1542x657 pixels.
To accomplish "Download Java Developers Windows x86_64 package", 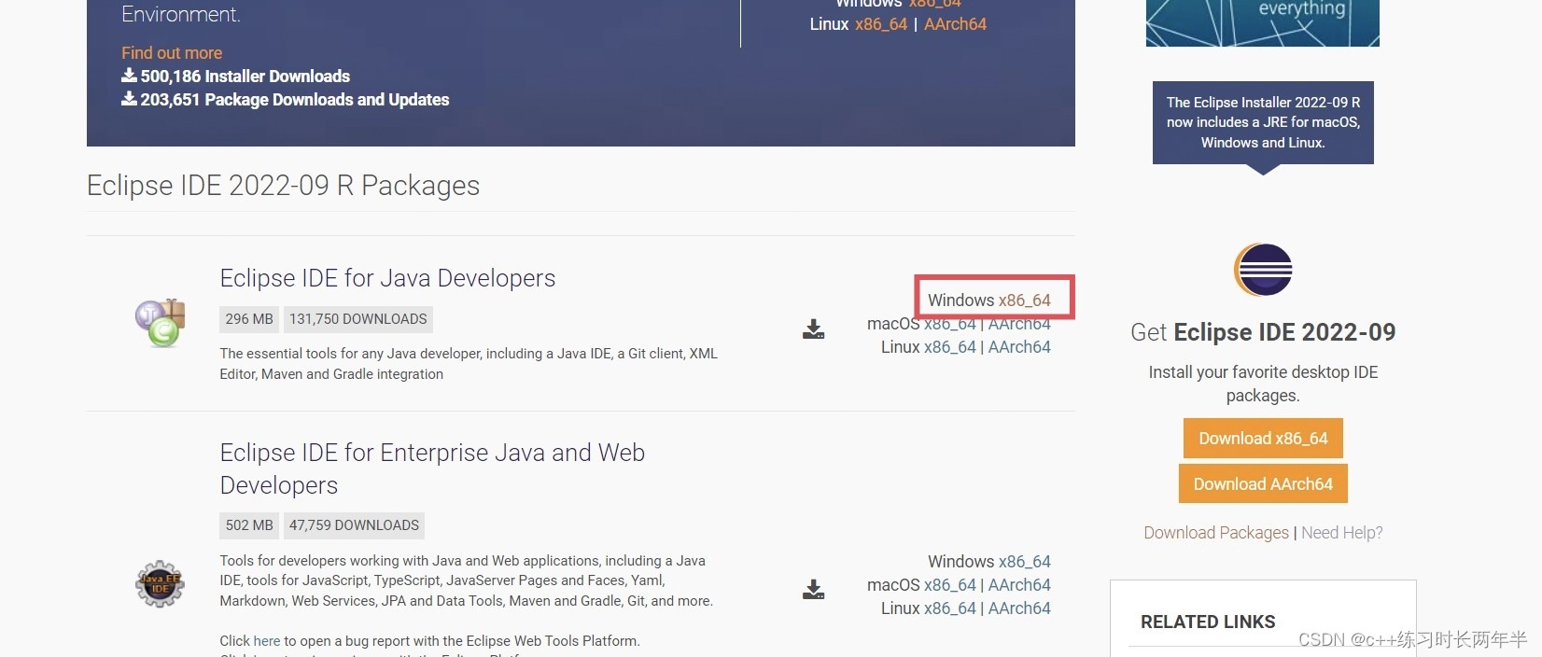I will 1025,301.
